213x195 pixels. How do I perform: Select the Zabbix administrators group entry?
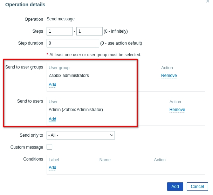(x=69, y=76)
